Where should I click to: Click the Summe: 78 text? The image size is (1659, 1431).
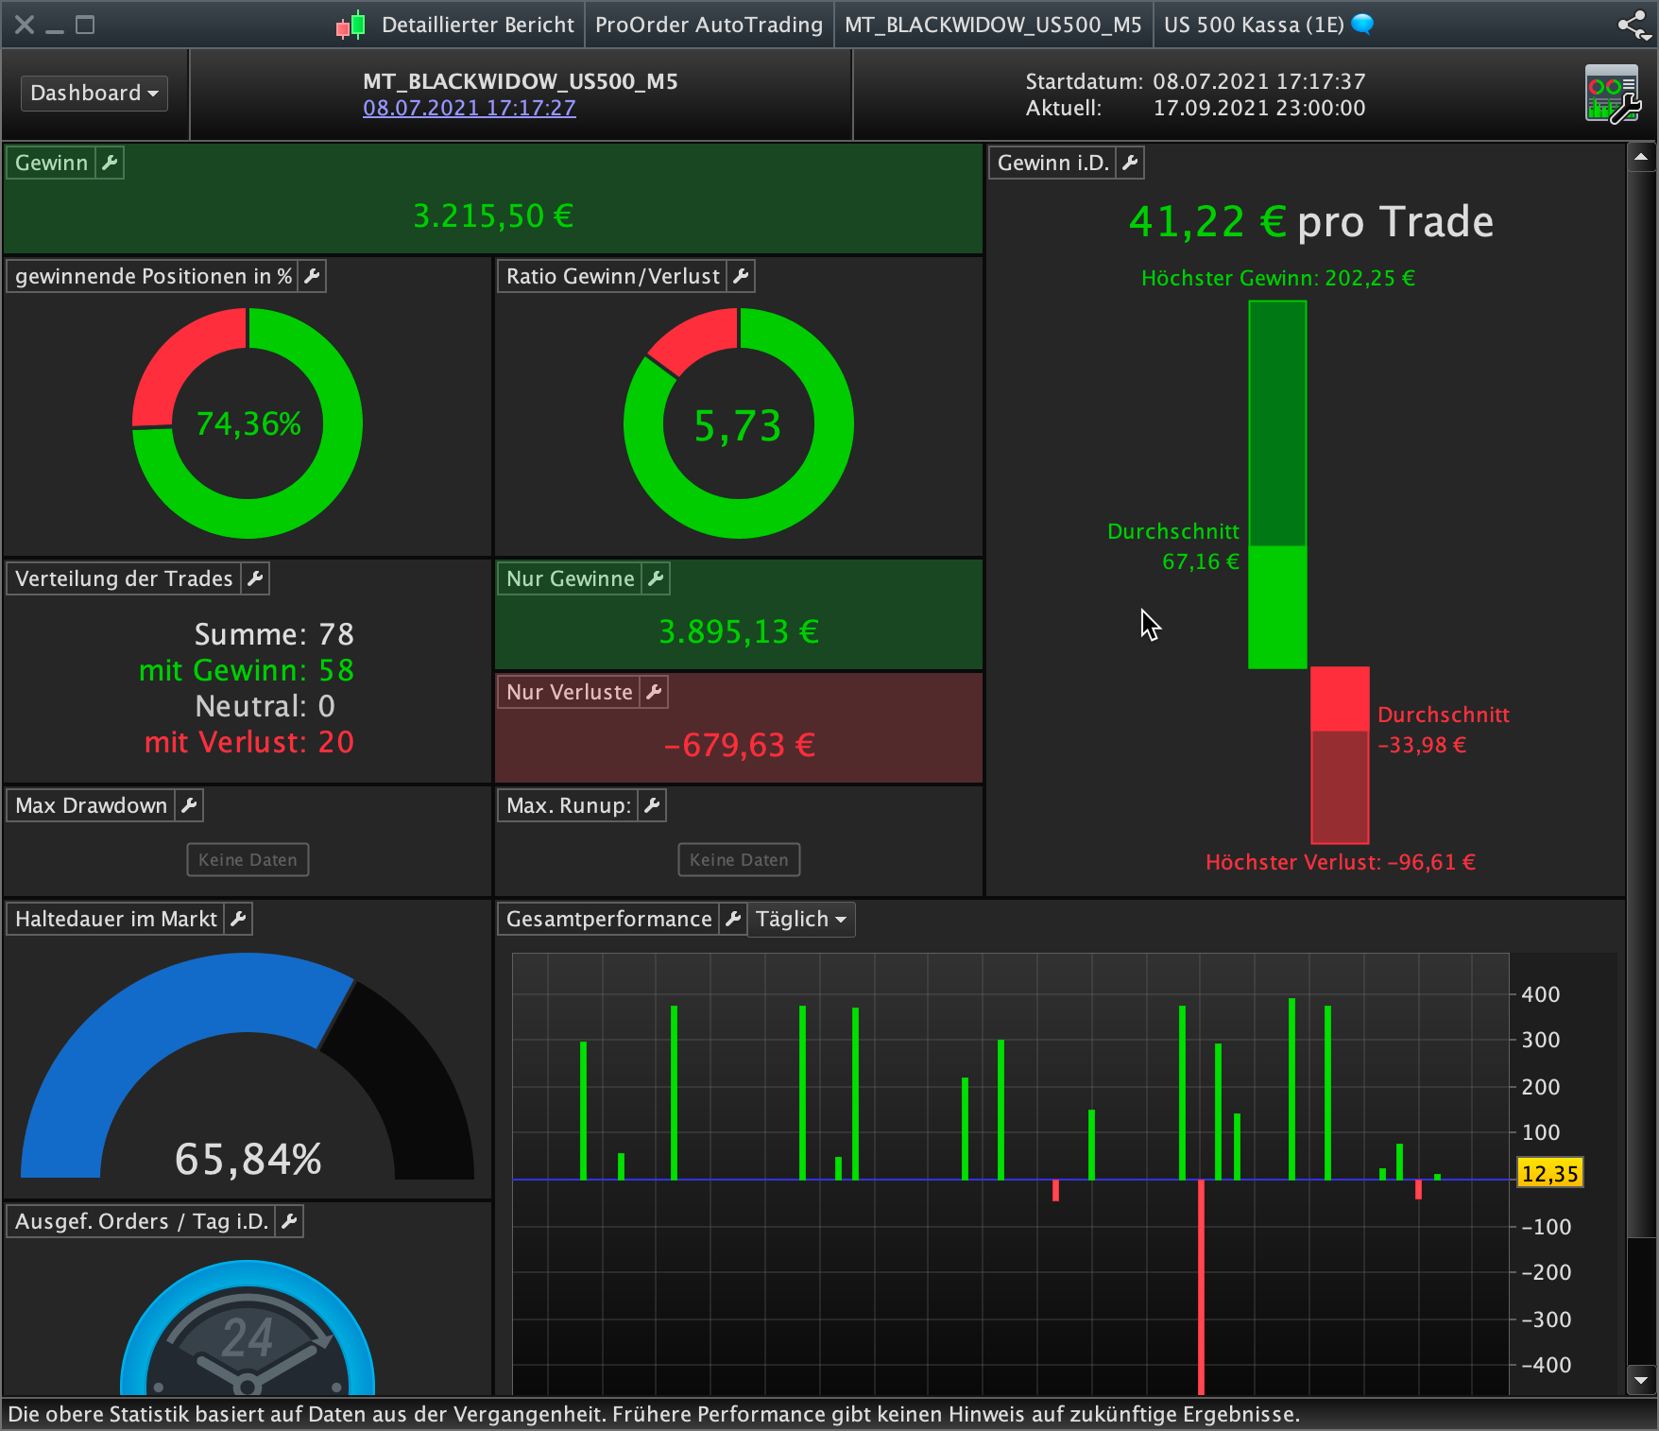(x=274, y=634)
